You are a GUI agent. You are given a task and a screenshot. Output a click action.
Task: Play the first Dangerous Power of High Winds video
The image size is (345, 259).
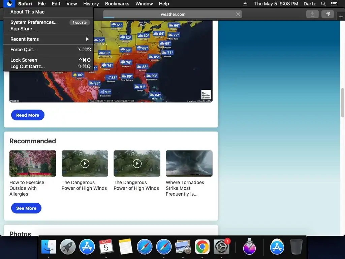(85, 164)
